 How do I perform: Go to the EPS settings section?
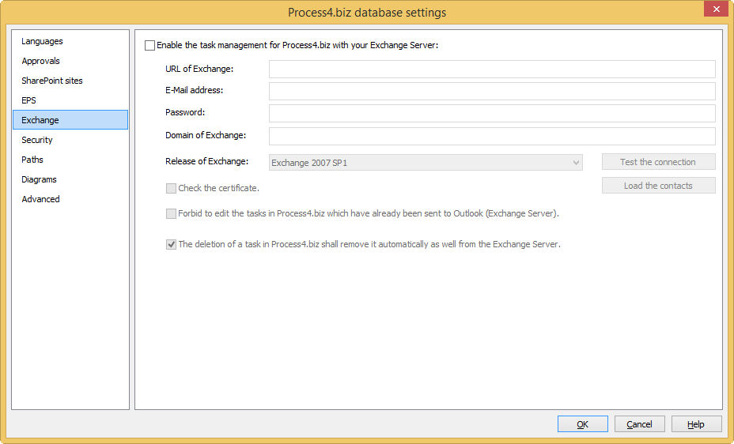(x=70, y=100)
